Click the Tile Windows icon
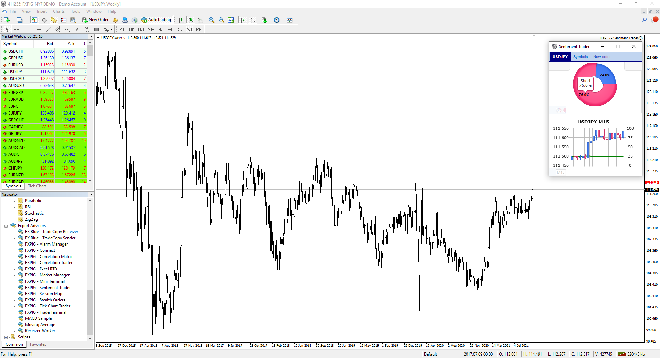This screenshot has height=358, width=660. (231, 20)
